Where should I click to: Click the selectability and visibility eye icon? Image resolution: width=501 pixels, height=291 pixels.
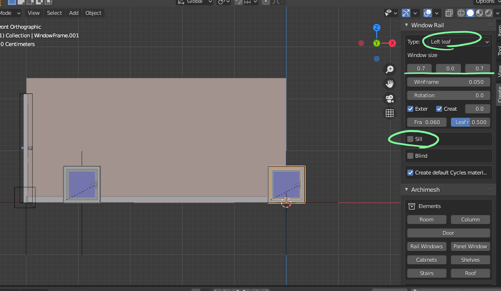[x=389, y=13]
